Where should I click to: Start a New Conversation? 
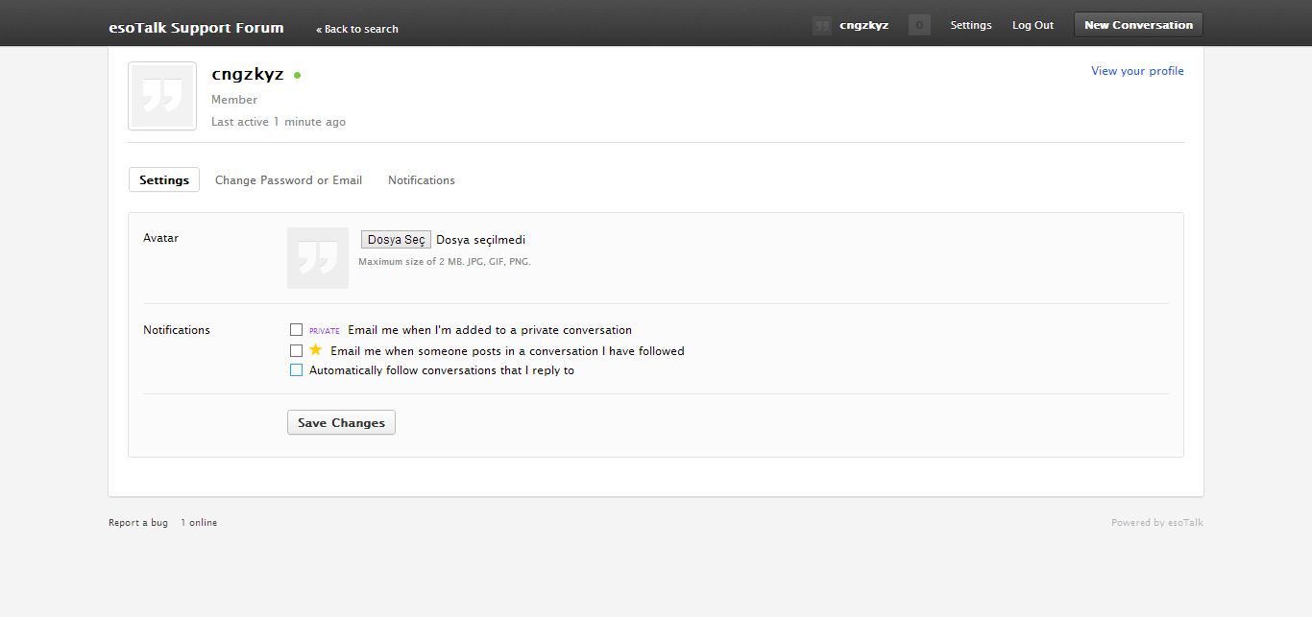1138,25
